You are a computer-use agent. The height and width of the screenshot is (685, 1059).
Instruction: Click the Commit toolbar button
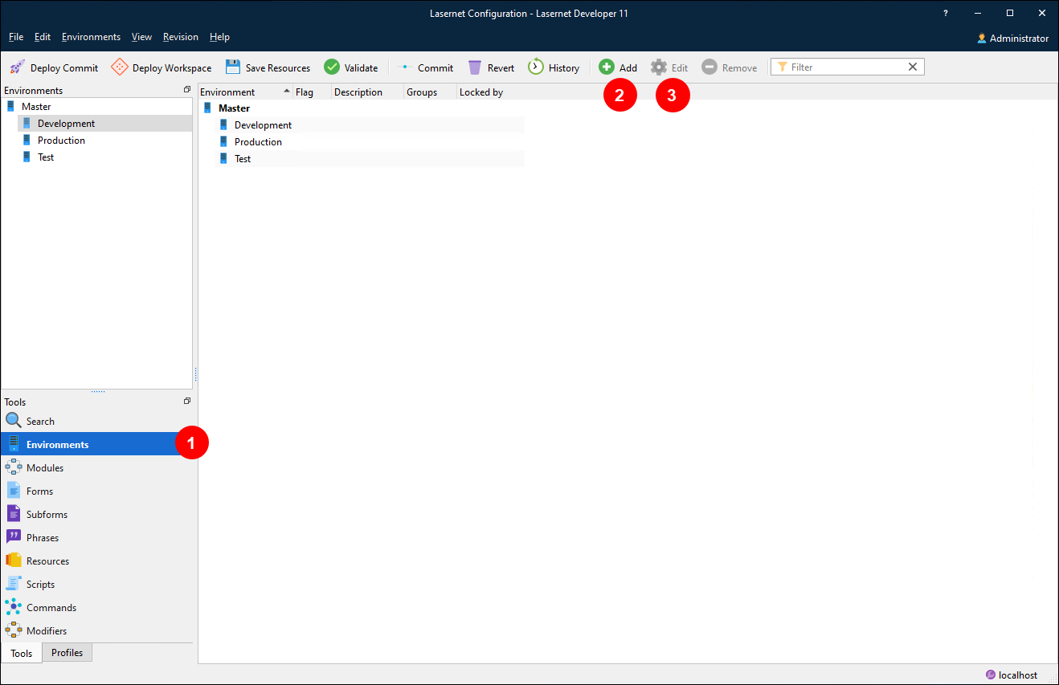click(425, 67)
